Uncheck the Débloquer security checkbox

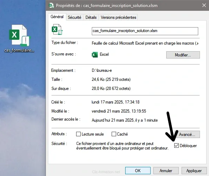click(177, 145)
